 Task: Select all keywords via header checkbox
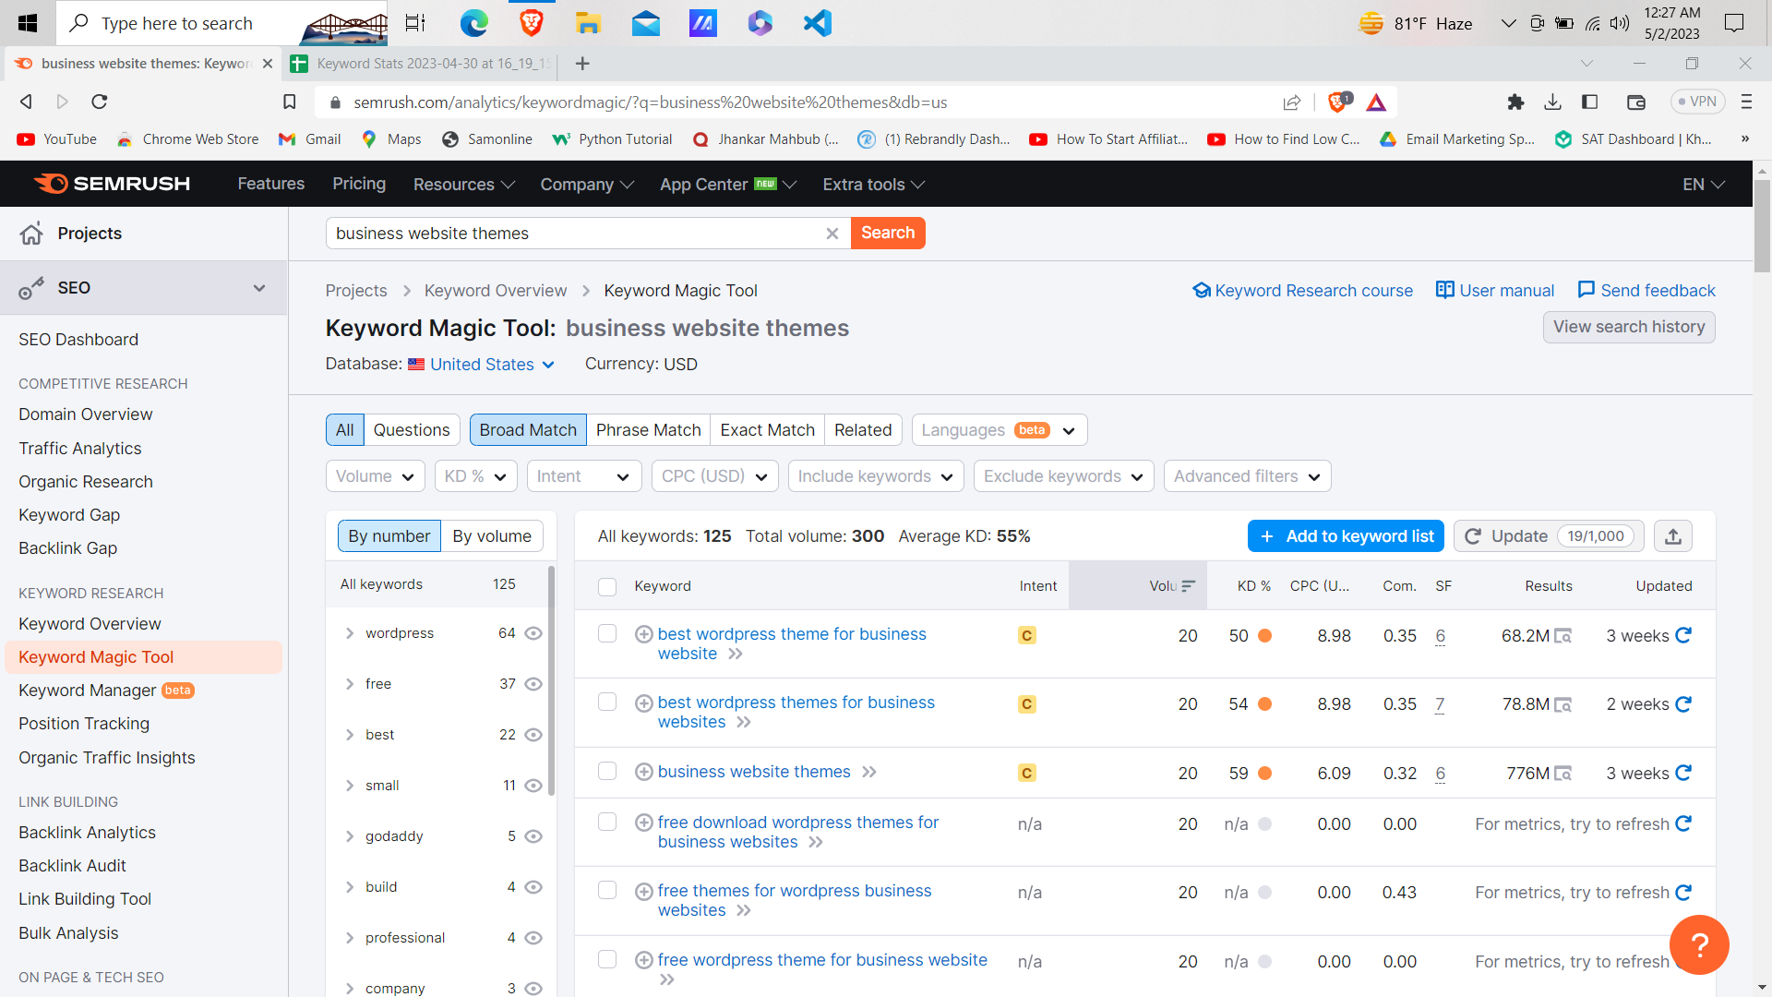(607, 586)
